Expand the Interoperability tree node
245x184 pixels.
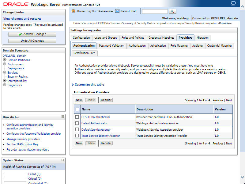[x=5, y=81]
